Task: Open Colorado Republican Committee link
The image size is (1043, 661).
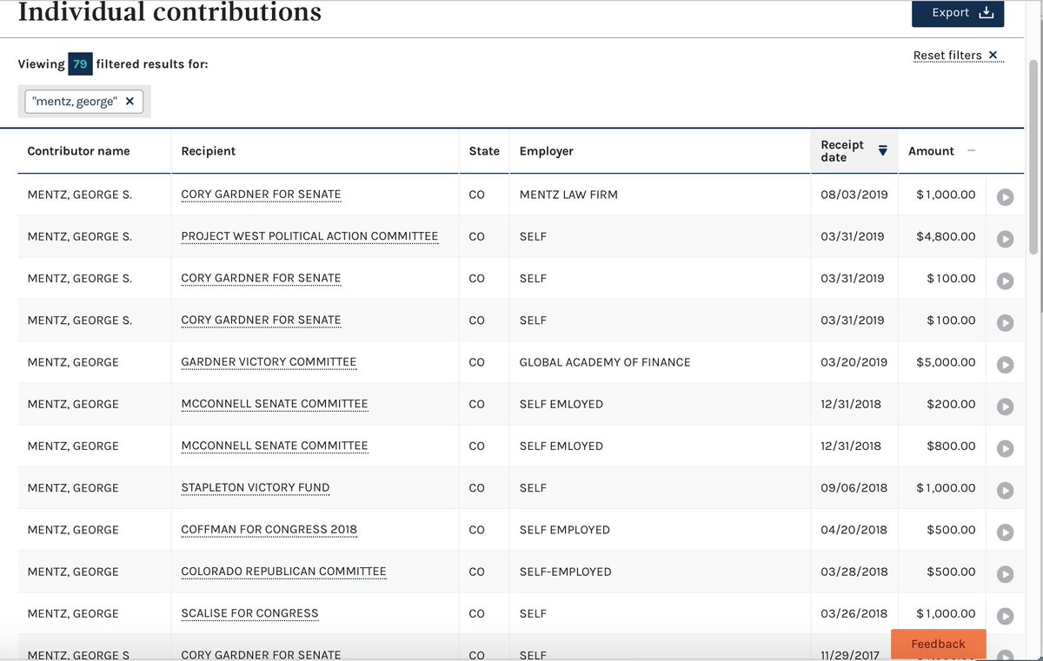Action: coord(283,572)
